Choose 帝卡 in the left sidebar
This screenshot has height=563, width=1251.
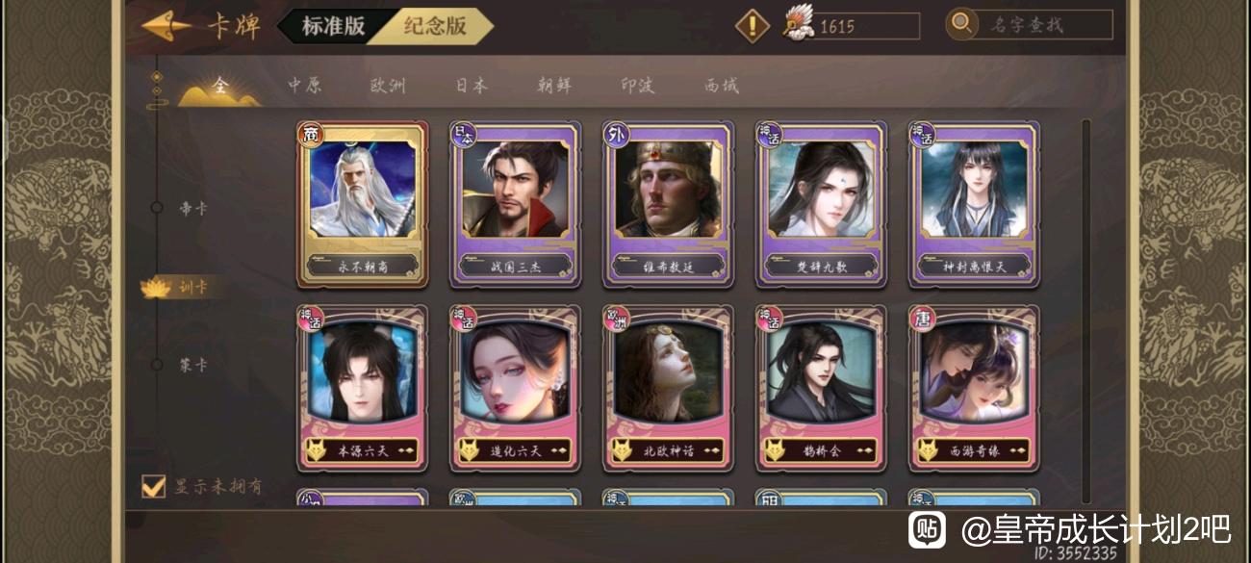pos(192,208)
